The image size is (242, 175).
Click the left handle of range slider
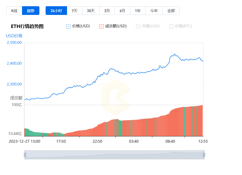click(25, 155)
